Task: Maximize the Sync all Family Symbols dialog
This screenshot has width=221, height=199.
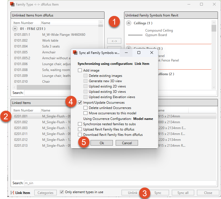Action: click(139, 53)
